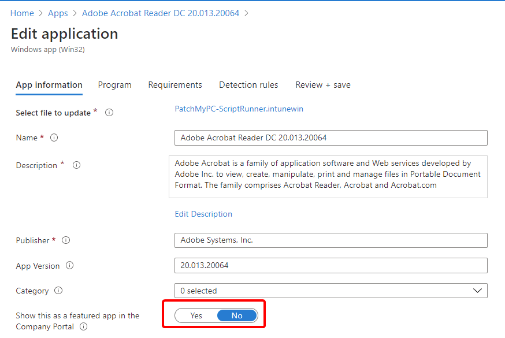Viewport: 505px width, 338px height.
Task: Click info icon beside Publisher label
Action: pos(66,240)
